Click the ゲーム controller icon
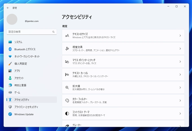 point(10,92)
